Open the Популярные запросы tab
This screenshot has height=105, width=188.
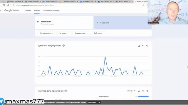[x=51, y=10]
